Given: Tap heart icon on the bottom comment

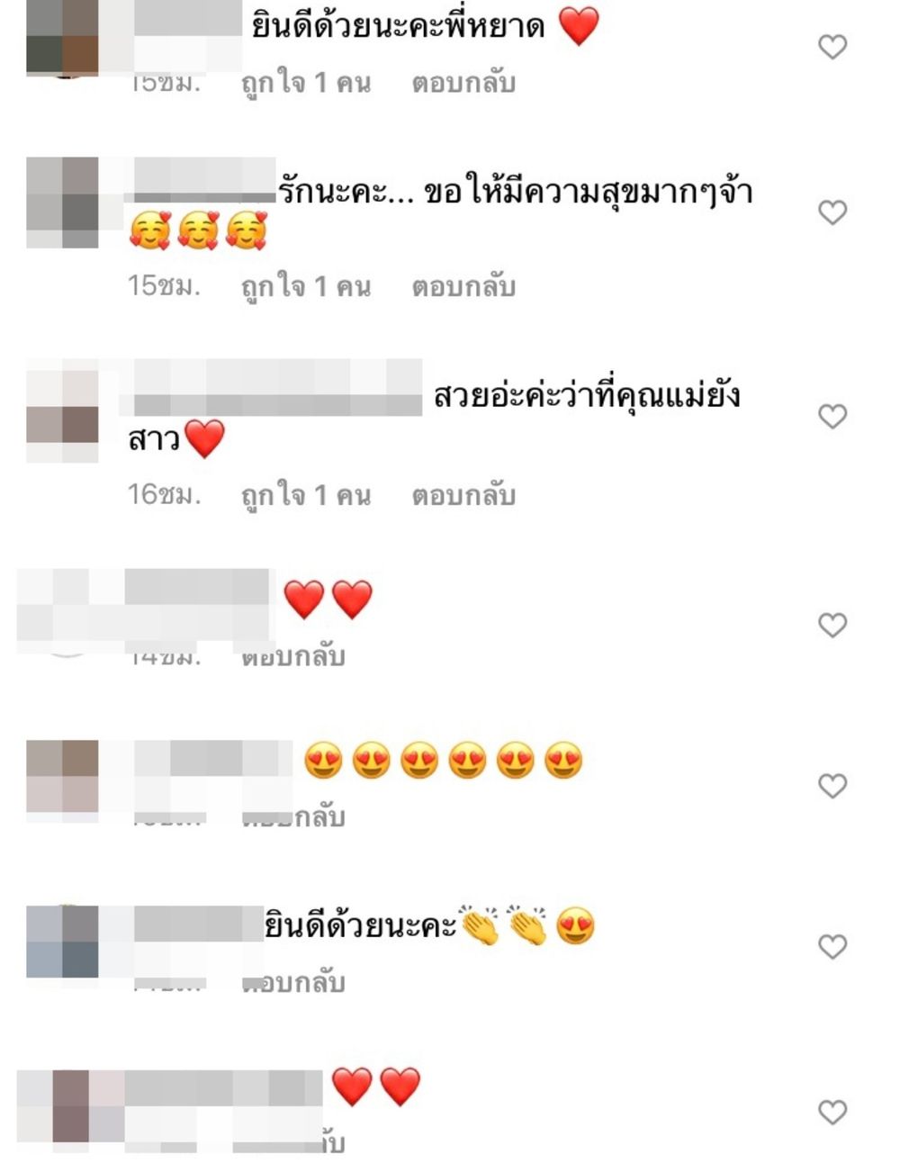Looking at the screenshot, I should [832, 1112].
